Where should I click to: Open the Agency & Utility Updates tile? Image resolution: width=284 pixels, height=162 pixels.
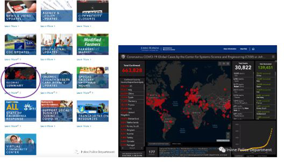(57, 11)
